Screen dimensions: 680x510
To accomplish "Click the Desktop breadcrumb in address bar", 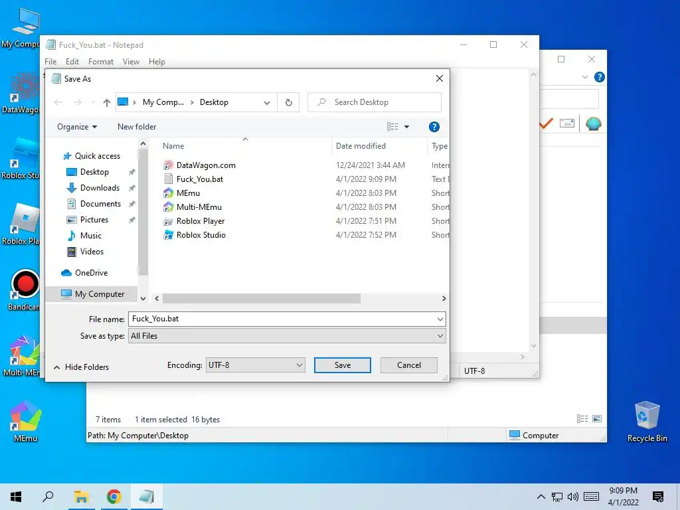I will click(x=214, y=102).
